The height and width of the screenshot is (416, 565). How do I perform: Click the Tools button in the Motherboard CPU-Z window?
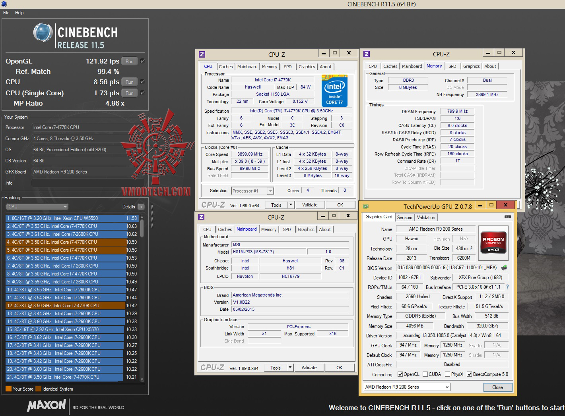(276, 368)
